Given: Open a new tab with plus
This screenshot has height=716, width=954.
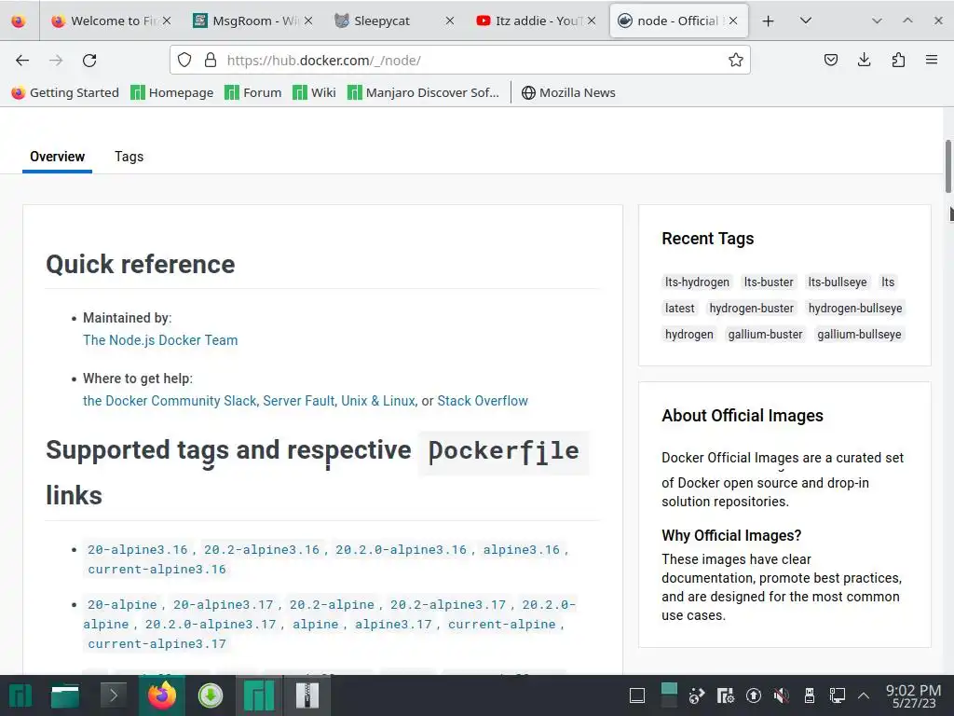Looking at the screenshot, I should pos(768,21).
